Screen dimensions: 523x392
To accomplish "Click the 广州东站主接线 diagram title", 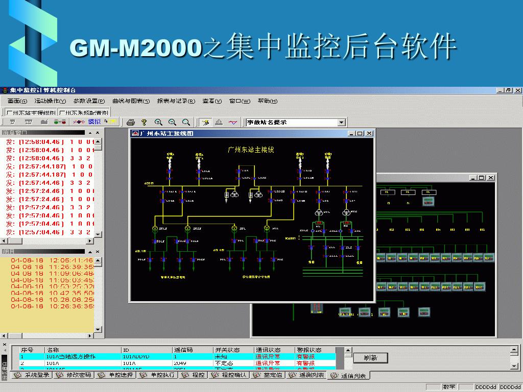I will (x=251, y=150).
